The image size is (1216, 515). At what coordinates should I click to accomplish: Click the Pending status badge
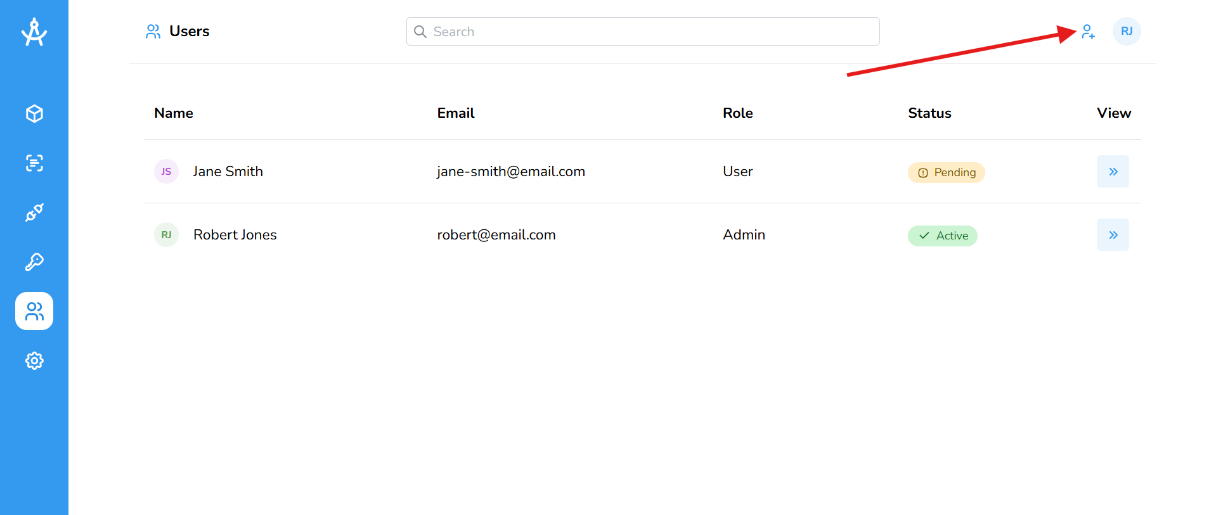[946, 172]
